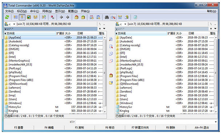The image size is (223, 133).
Task: Open the notepad icon at toolbar end
Action: click(135, 17)
